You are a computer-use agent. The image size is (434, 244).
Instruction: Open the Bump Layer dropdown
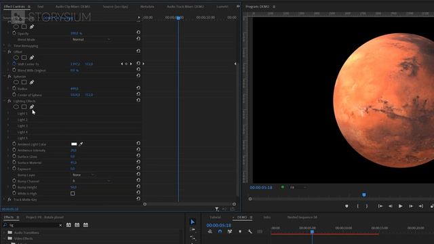click(x=83, y=175)
